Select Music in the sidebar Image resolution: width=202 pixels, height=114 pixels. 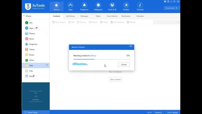[36, 39]
